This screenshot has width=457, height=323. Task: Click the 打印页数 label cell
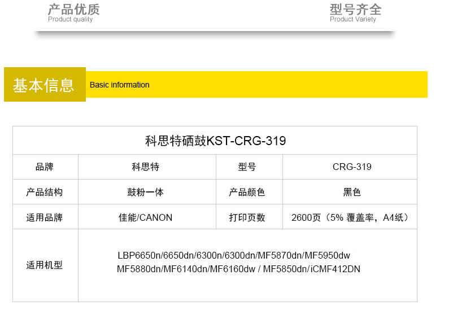click(249, 217)
